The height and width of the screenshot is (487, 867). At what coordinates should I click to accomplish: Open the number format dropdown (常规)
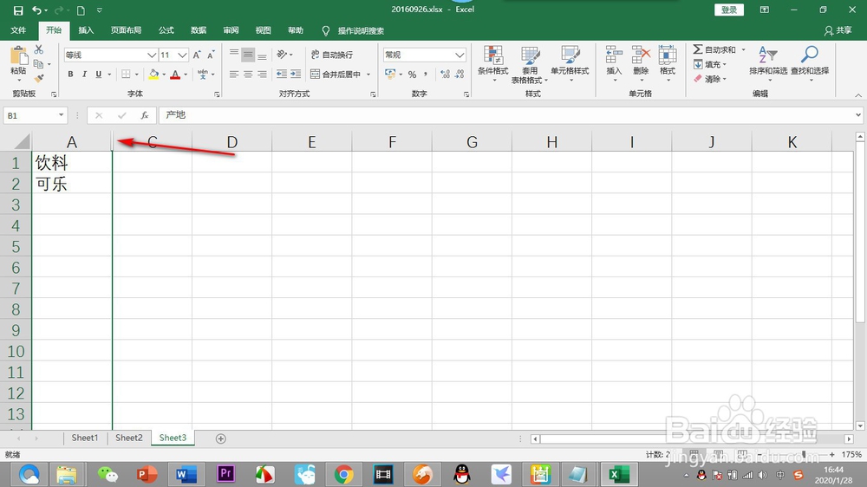click(460, 55)
